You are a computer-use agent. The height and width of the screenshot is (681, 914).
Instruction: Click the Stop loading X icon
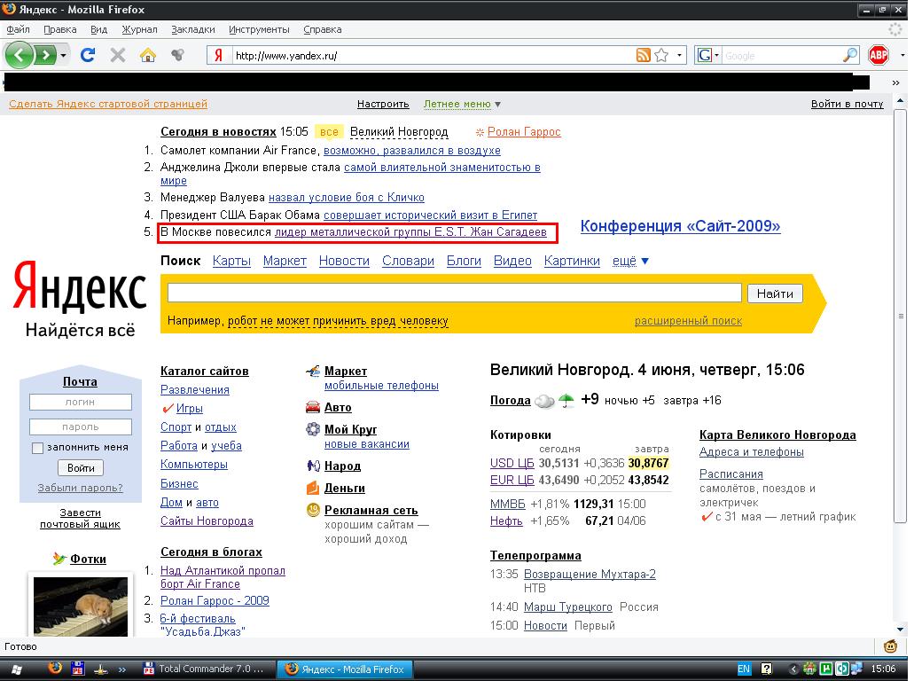click(x=117, y=55)
